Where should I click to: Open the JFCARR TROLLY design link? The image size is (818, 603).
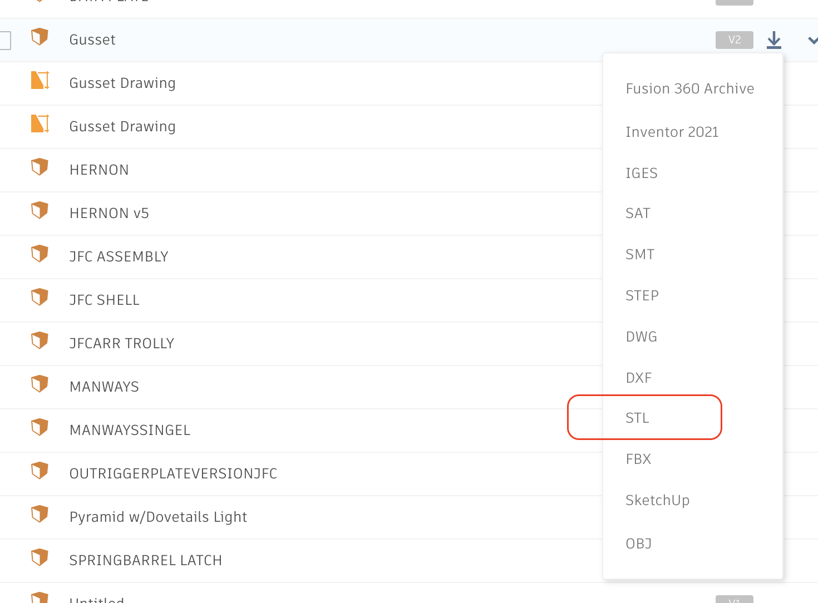(x=121, y=343)
